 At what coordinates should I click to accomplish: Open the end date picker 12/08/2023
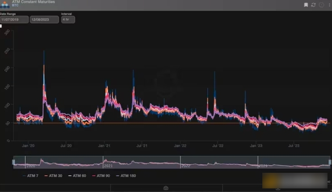(44, 20)
